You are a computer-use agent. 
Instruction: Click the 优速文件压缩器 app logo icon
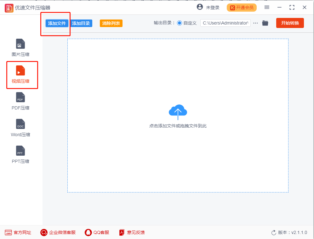point(9,8)
